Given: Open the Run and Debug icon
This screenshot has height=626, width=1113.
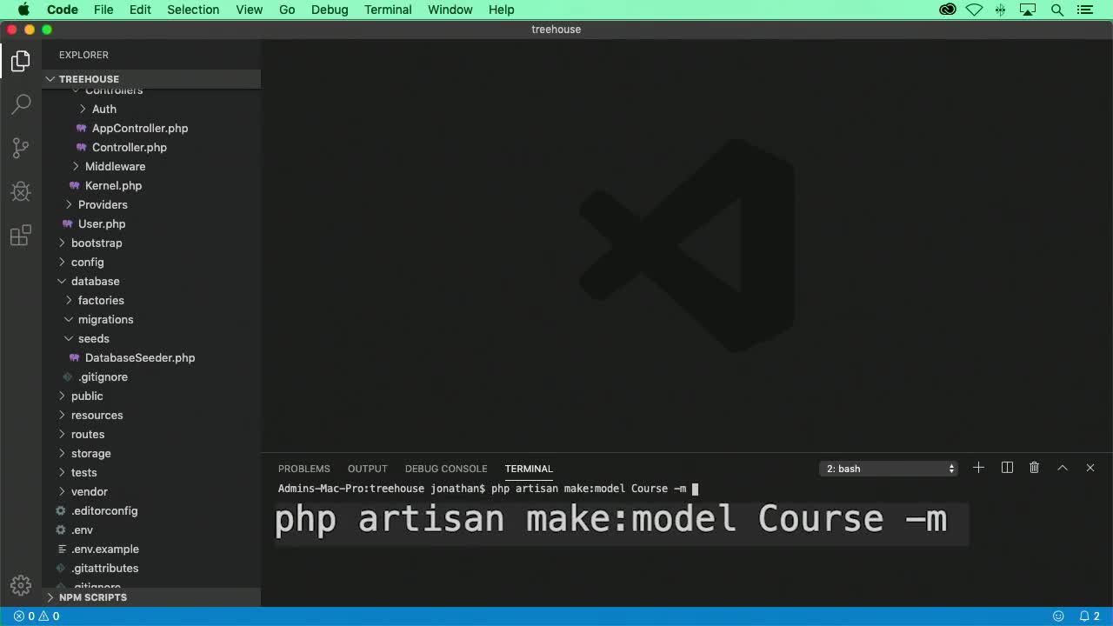Looking at the screenshot, I should (x=20, y=191).
